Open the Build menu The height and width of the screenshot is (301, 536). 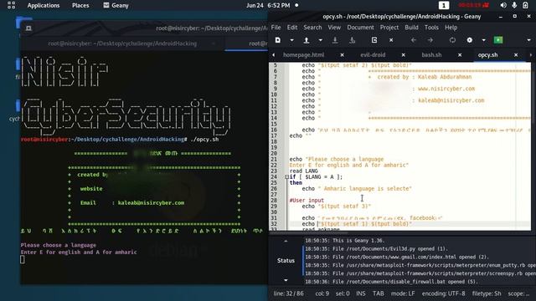pyautogui.click(x=411, y=28)
